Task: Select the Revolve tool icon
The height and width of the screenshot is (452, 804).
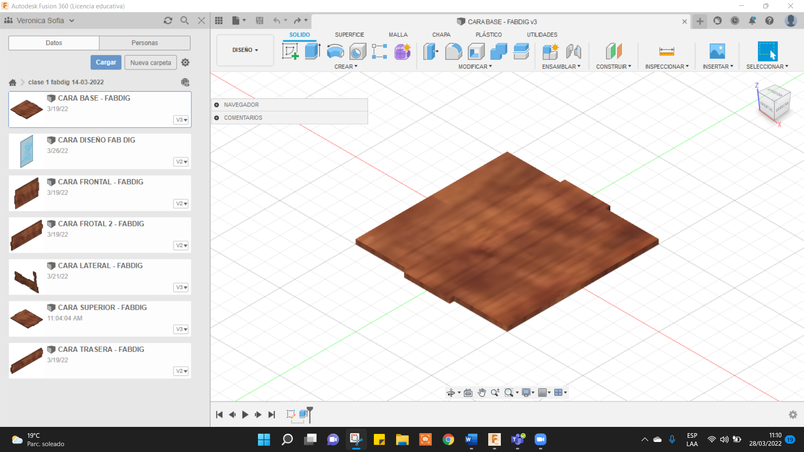Action: tap(335, 51)
